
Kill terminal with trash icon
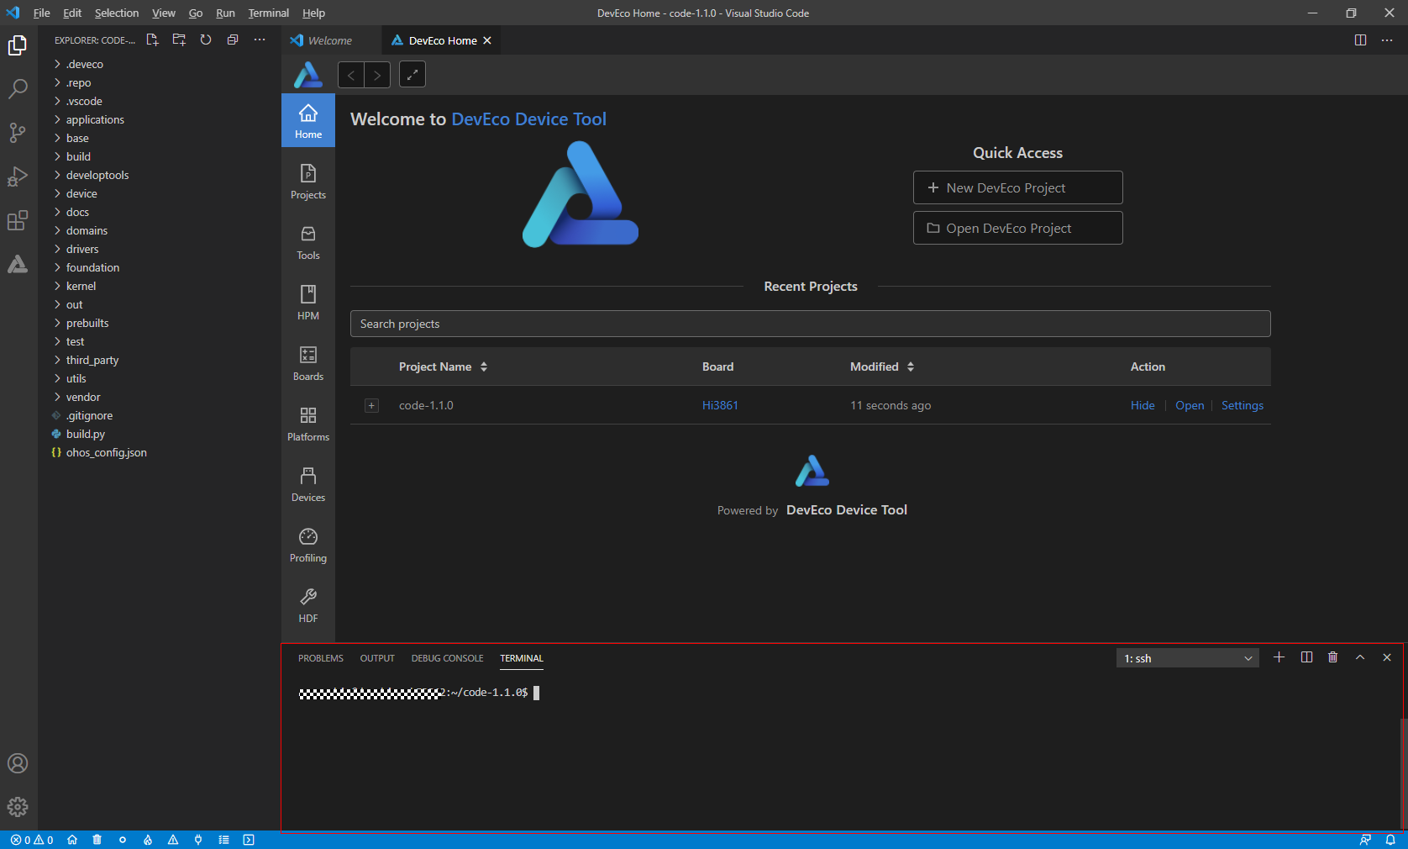click(1332, 657)
